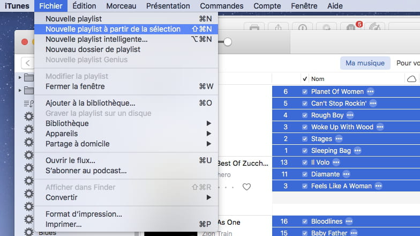Uncheck the Stages track
Image resolution: width=420 pixels, height=236 pixels.
click(x=304, y=139)
